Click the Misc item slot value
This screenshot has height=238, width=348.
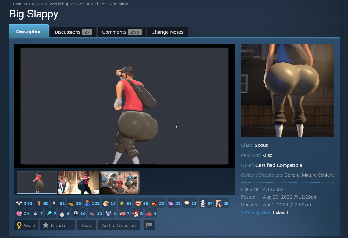(267, 155)
